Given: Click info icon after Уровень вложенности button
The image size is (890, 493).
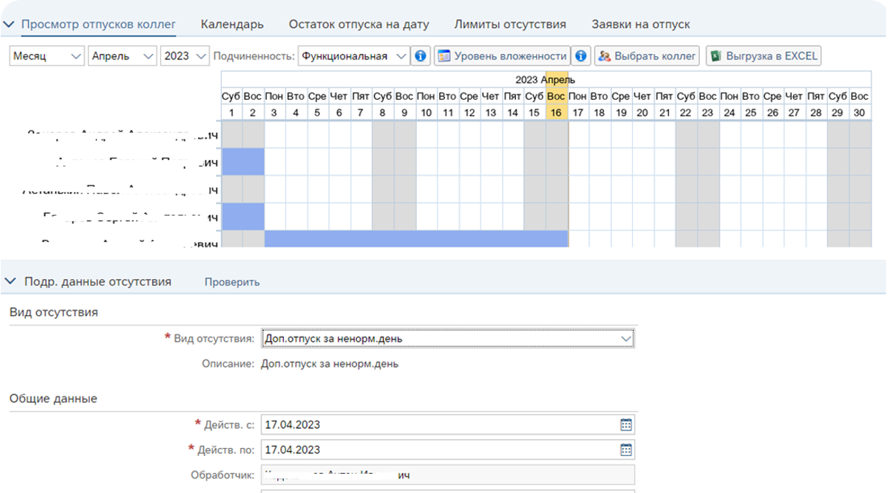Looking at the screenshot, I should (581, 56).
